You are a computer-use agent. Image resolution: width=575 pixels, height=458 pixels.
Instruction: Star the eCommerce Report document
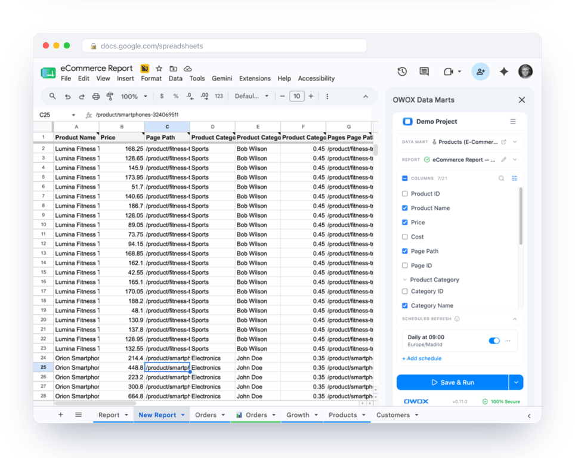click(159, 68)
